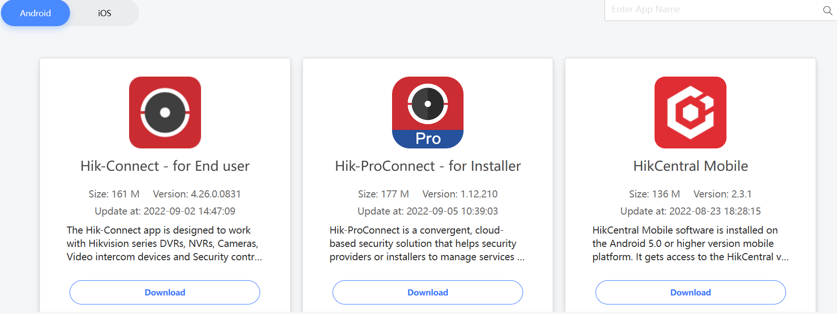Switch to the Android tab
The width and height of the screenshot is (837, 314).
tap(35, 13)
